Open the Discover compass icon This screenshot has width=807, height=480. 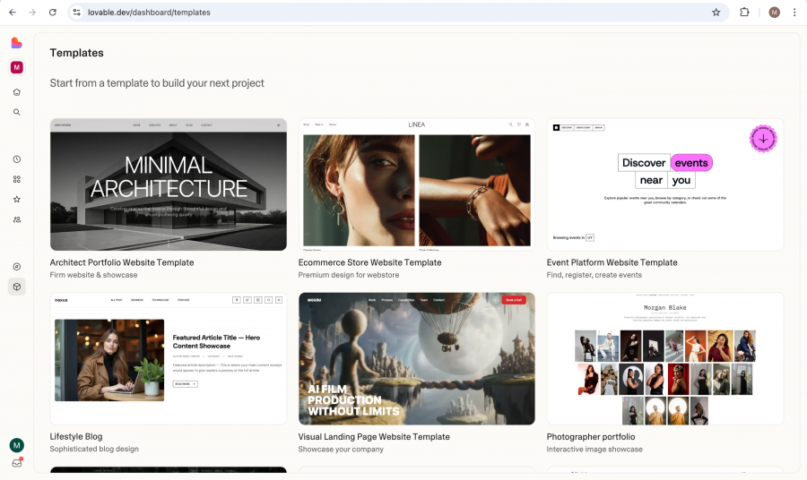click(17, 267)
